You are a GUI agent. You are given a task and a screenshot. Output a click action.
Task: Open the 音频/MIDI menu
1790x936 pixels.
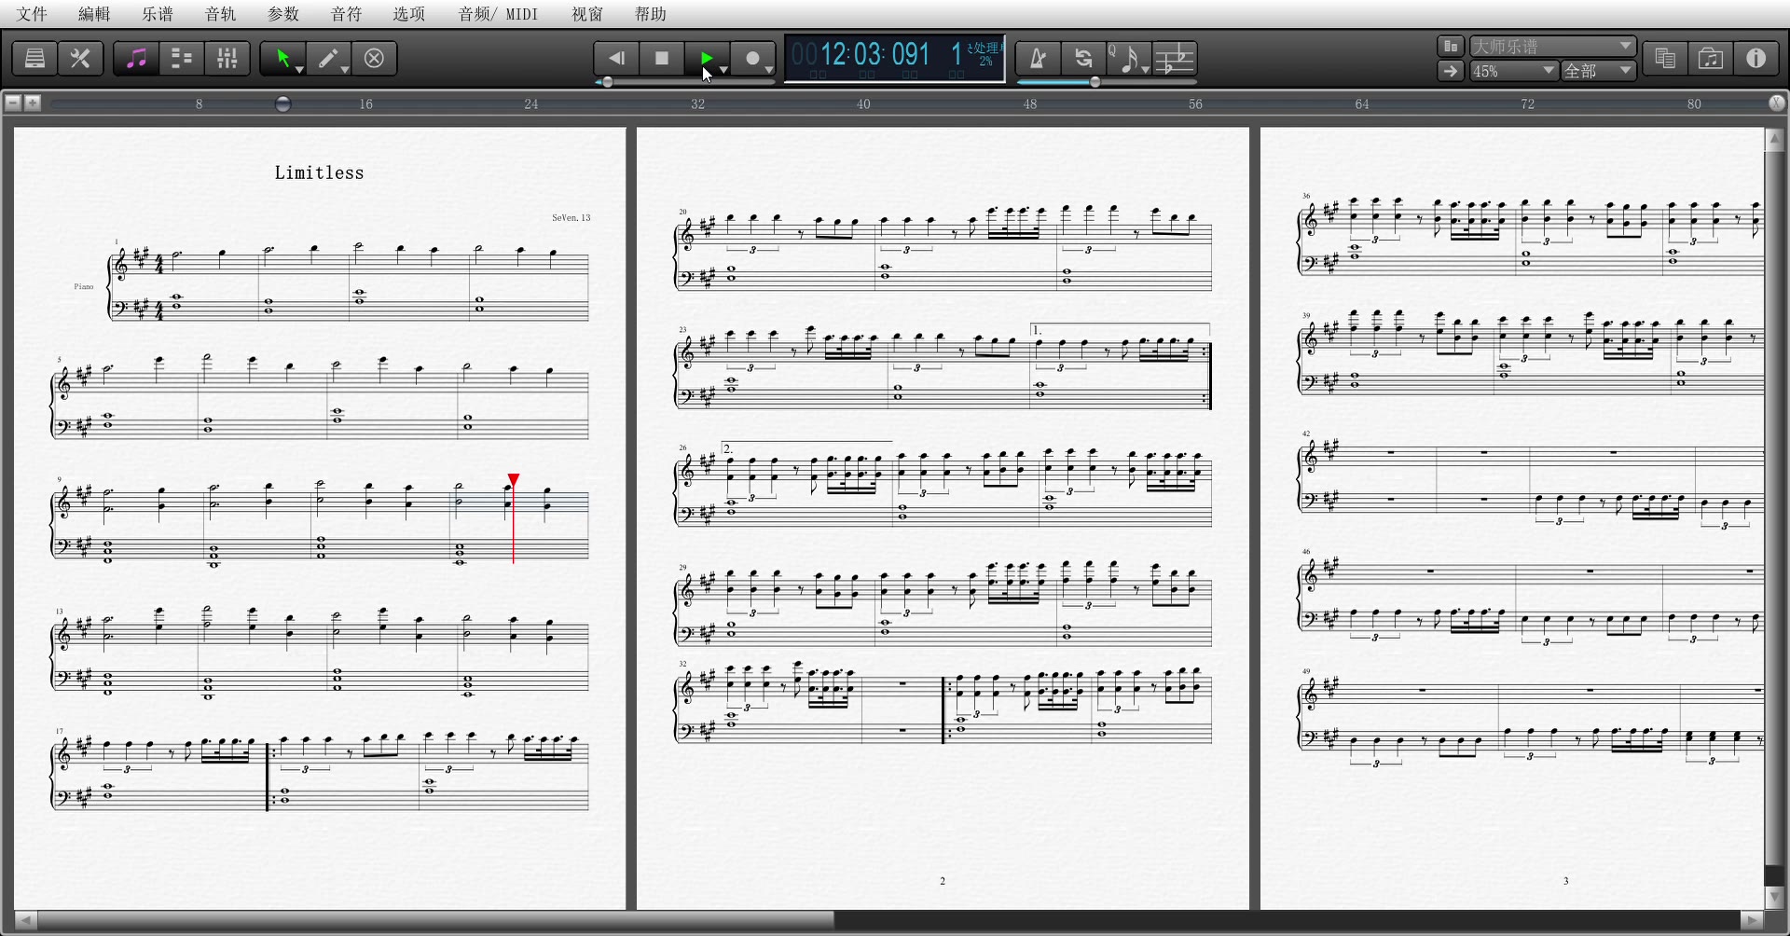click(x=498, y=14)
